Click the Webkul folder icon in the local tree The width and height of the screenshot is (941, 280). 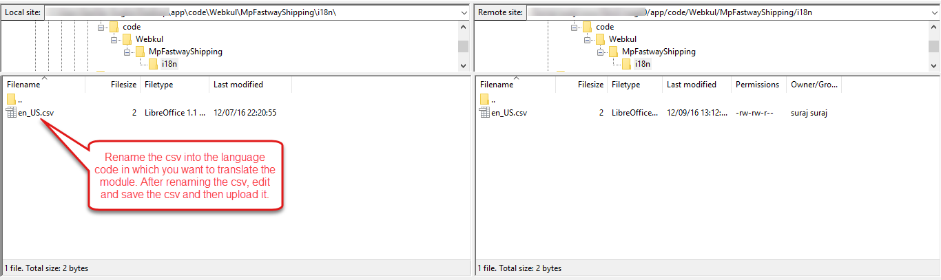click(127, 39)
